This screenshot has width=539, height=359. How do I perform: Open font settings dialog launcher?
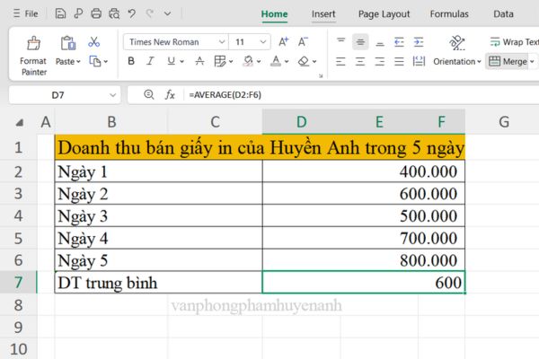click(x=321, y=75)
